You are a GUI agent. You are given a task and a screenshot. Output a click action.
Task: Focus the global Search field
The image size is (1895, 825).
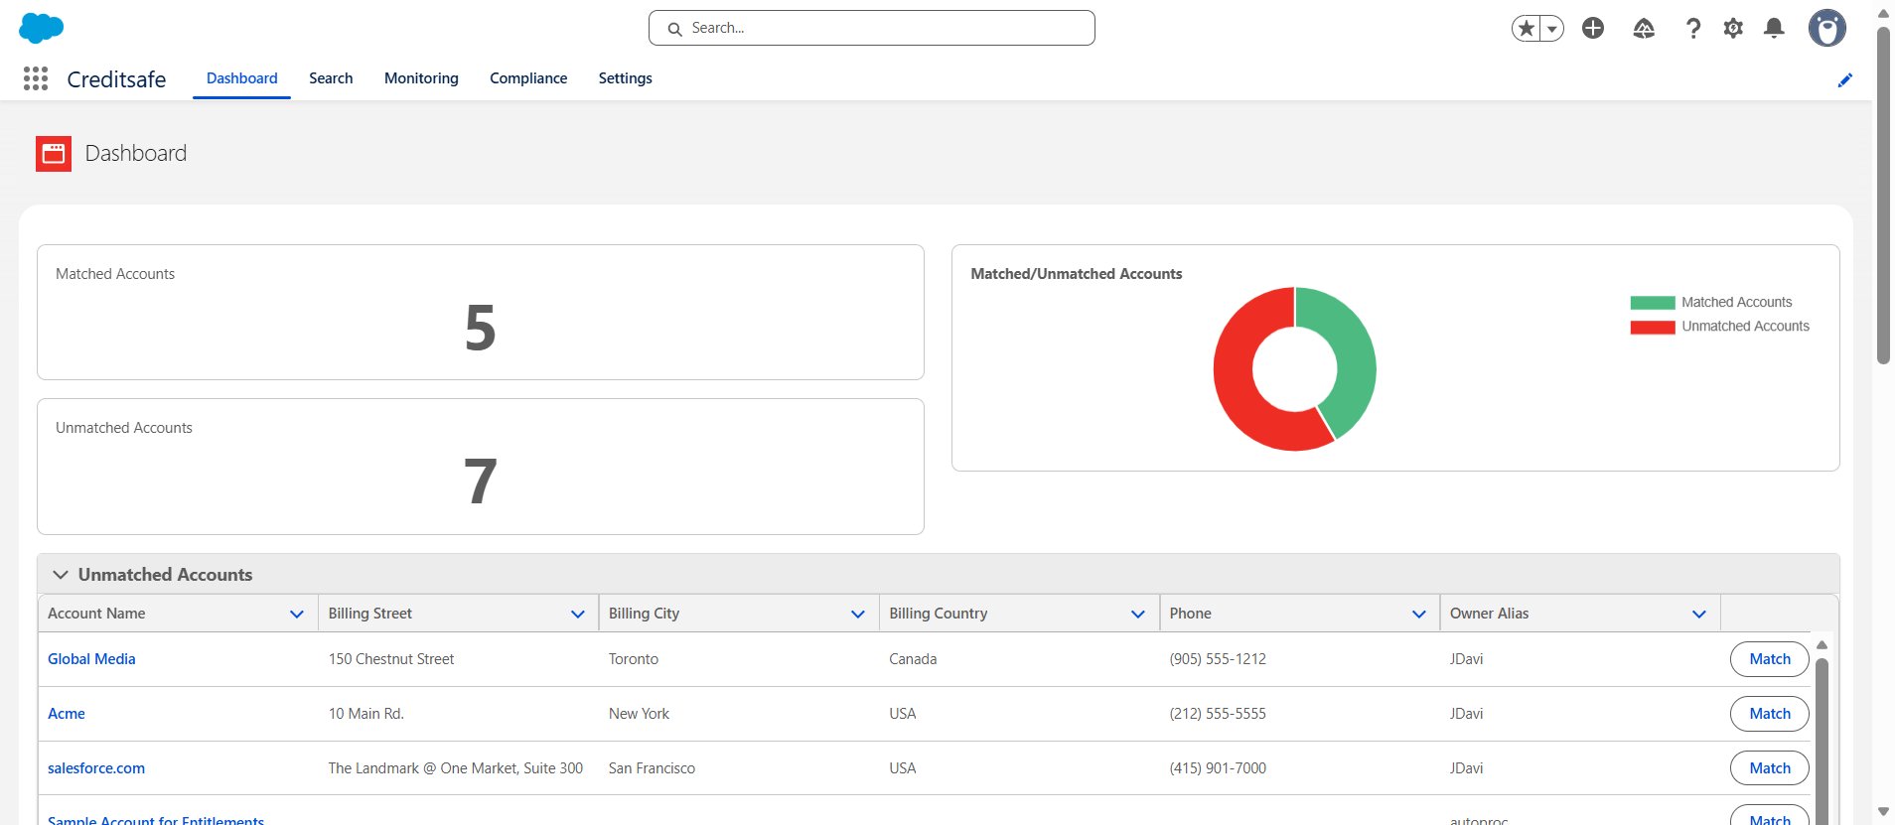(872, 28)
